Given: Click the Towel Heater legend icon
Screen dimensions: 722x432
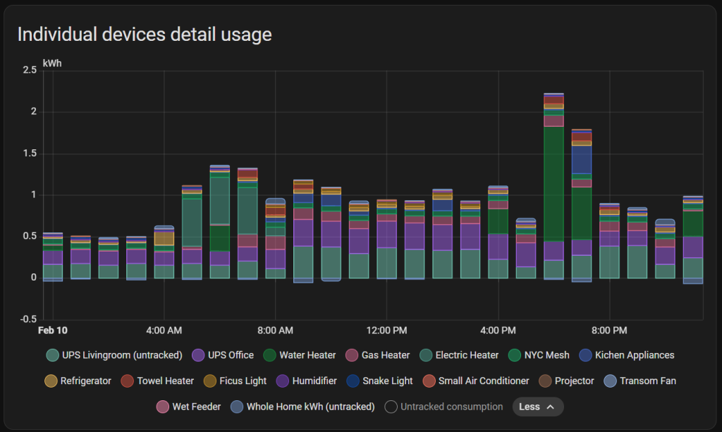Looking at the screenshot, I should pos(129,381).
